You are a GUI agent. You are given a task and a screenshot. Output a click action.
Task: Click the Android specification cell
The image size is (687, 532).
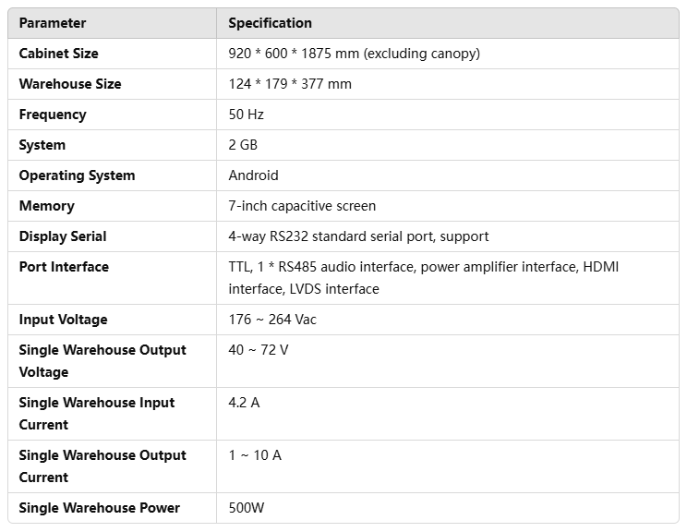point(253,175)
